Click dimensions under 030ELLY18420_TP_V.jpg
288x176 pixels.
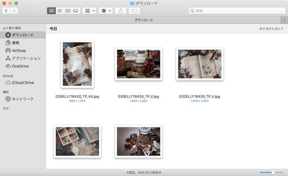coord(139,101)
